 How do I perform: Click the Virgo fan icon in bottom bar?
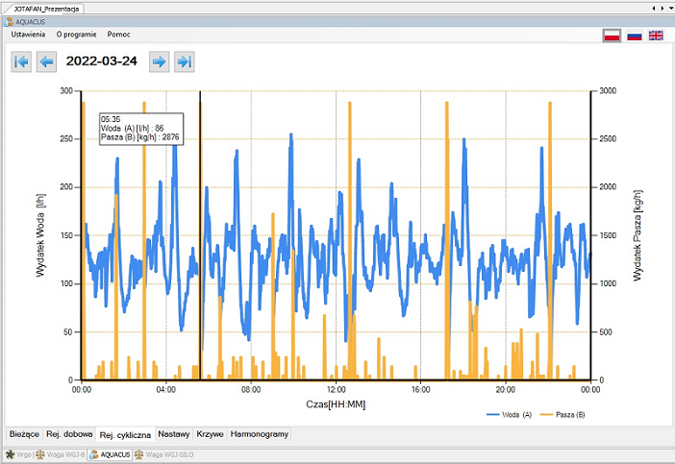[10, 454]
